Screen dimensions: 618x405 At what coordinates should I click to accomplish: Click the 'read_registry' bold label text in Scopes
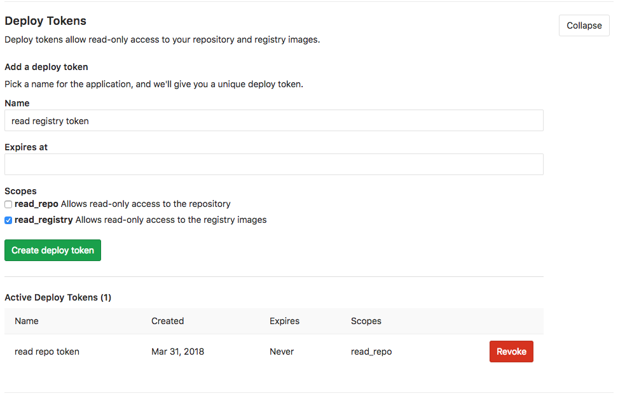tap(44, 220)
